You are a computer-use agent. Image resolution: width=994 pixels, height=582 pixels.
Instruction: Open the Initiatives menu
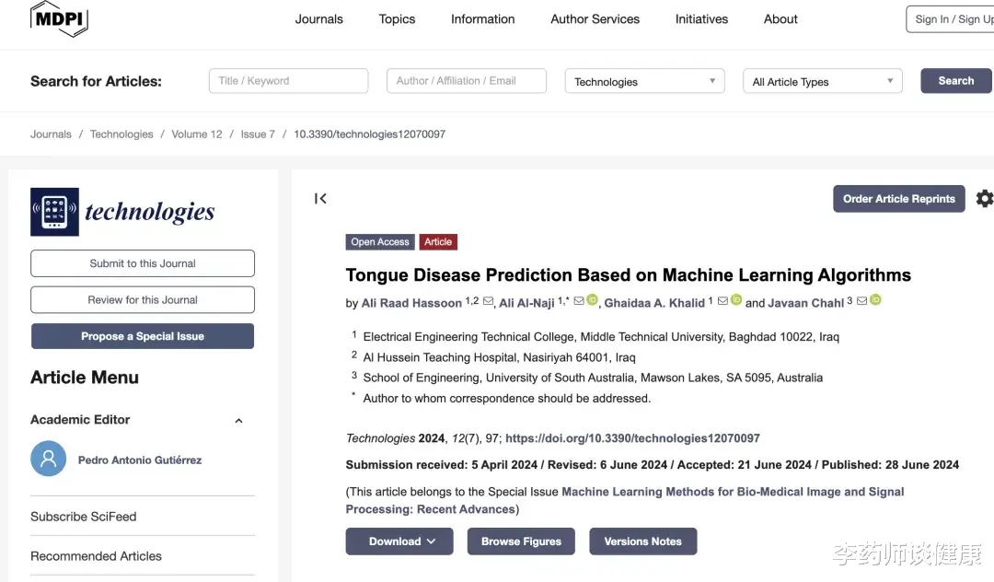[x=701, y=19]
